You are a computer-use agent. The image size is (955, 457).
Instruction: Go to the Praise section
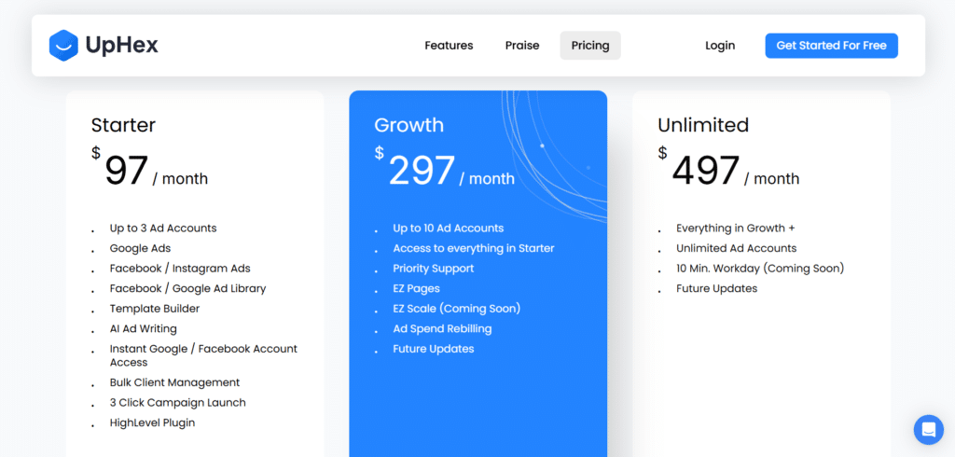coord(522,46)
